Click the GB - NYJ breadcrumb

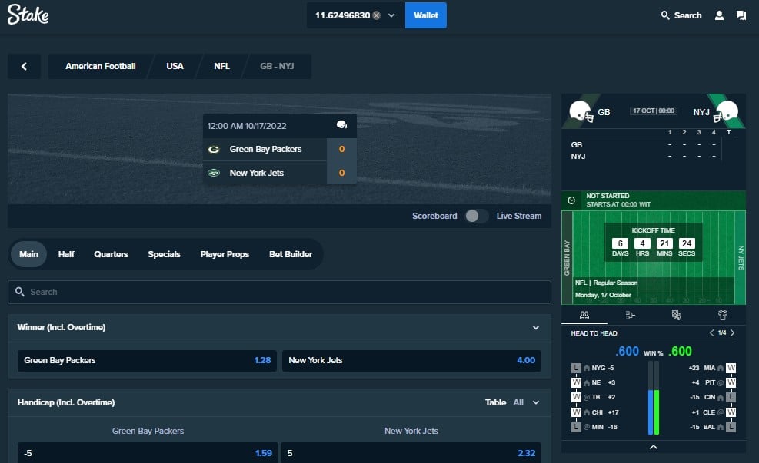coord(277,66)
